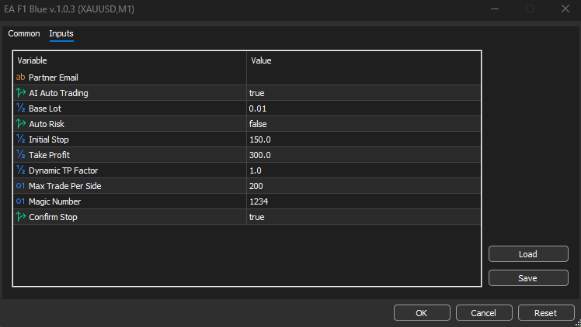This screenshot has width=581, height=327.
Task: Click the Save button
Action: (x=528, y=278)
